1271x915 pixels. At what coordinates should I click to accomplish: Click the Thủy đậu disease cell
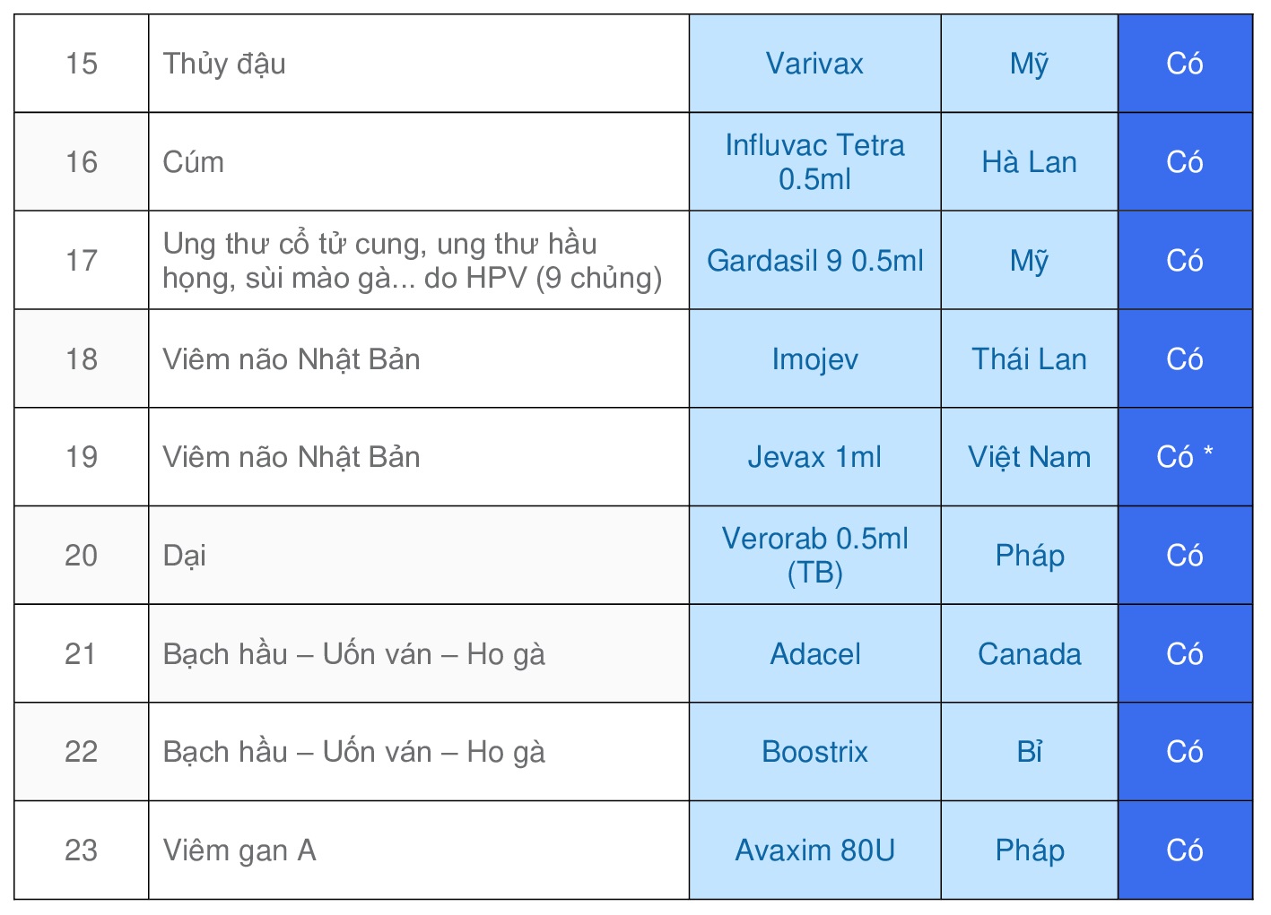coord(419,64)
